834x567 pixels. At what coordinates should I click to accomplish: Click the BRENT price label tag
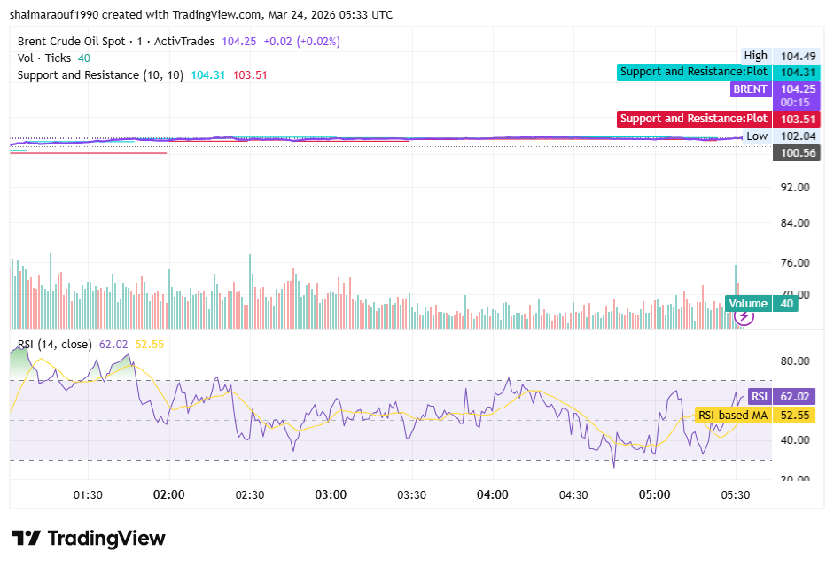pos(750,89)
